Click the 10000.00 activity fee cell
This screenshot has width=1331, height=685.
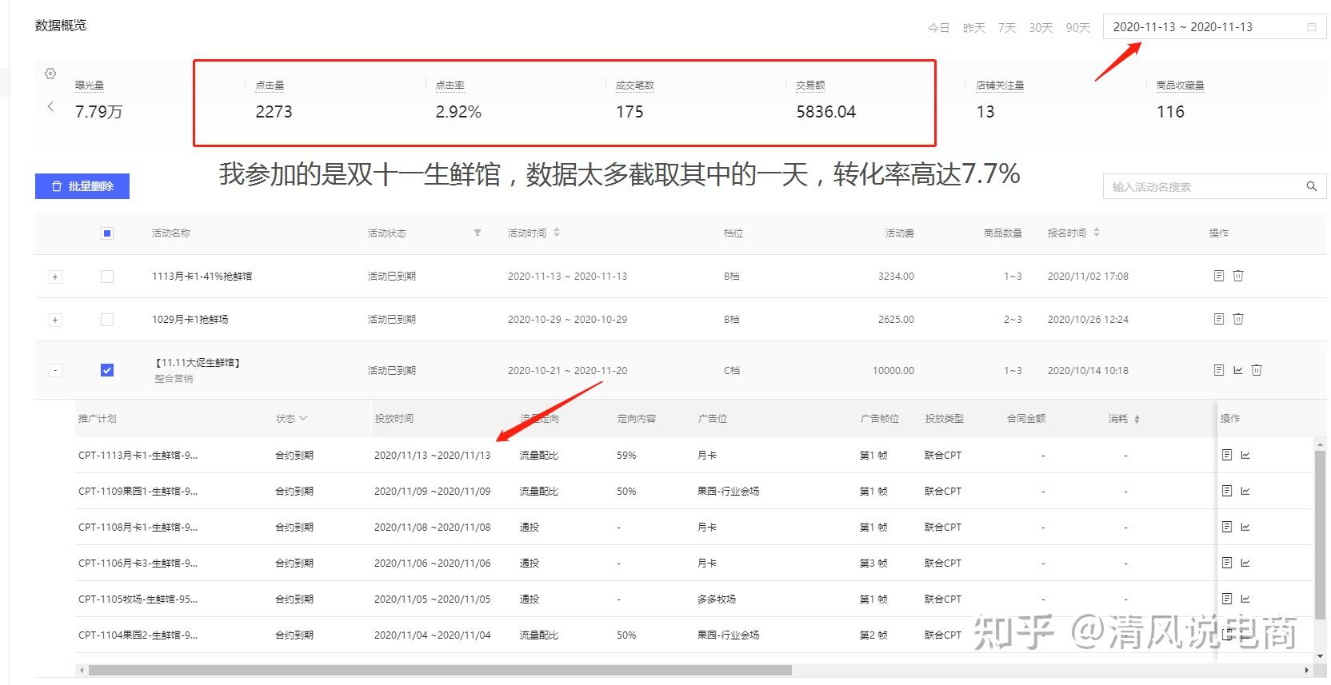coord(893,370)
